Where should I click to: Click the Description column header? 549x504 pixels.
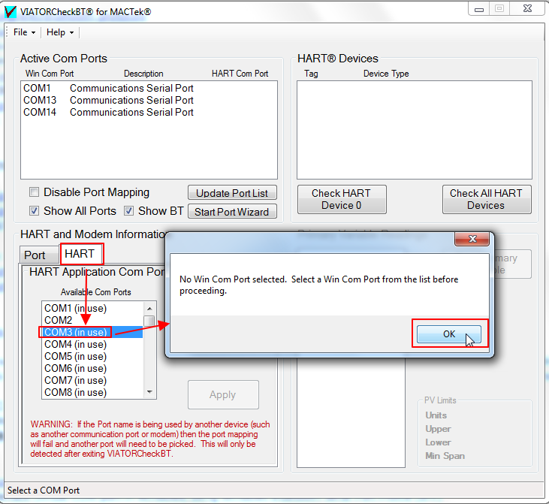pos(143,74)
